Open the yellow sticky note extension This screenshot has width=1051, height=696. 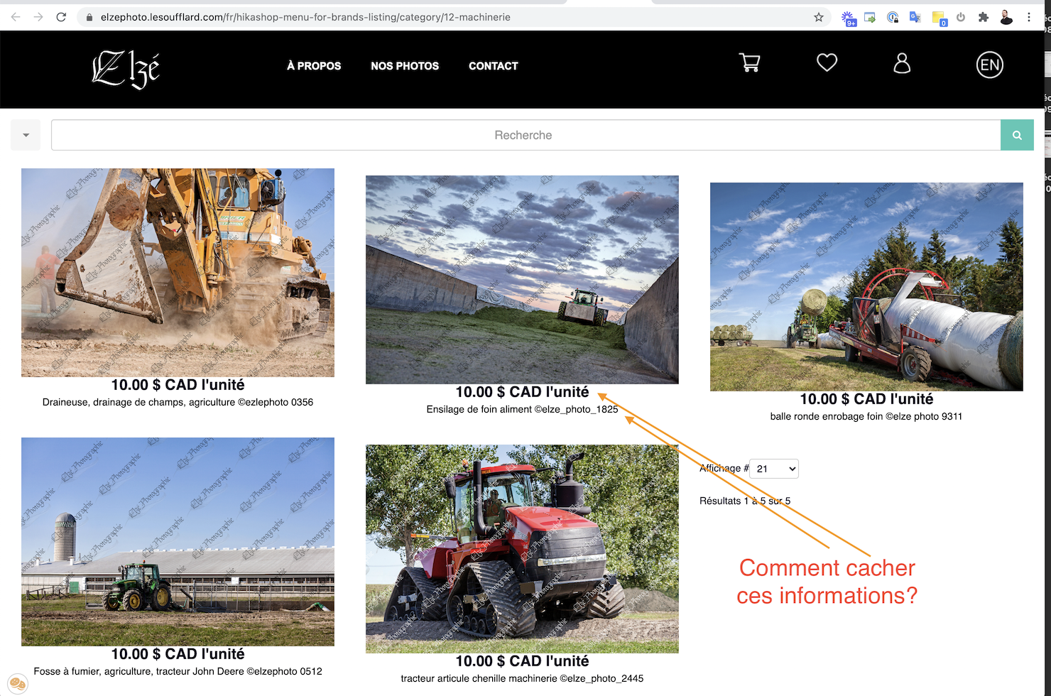tap(939, 18)
